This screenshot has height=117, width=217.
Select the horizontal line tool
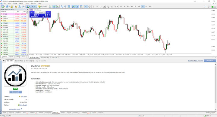point(97,7)
